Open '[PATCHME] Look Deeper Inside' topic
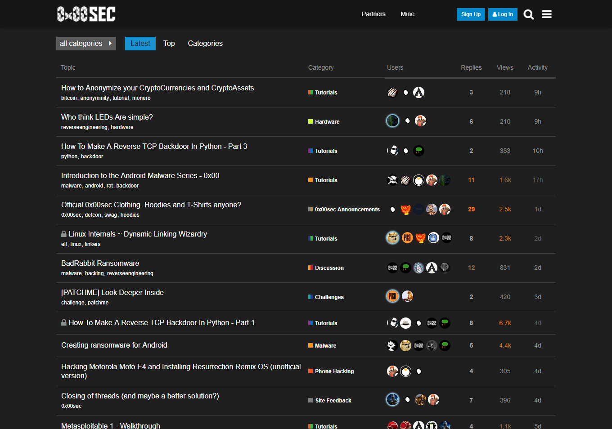612x429 pixels. [x=112, y=292]
